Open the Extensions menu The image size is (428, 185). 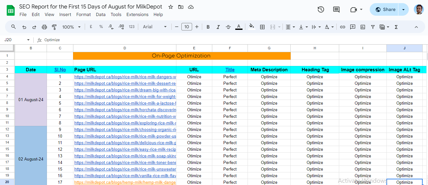click(x=137, y=14)
